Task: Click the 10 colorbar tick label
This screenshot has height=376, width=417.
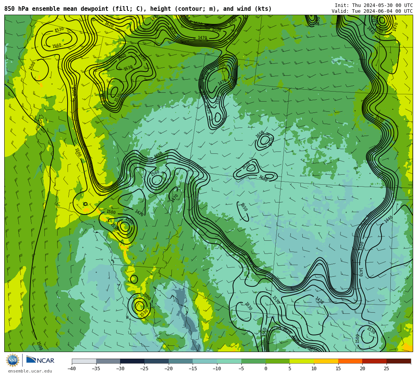Action: click(314, 369)
